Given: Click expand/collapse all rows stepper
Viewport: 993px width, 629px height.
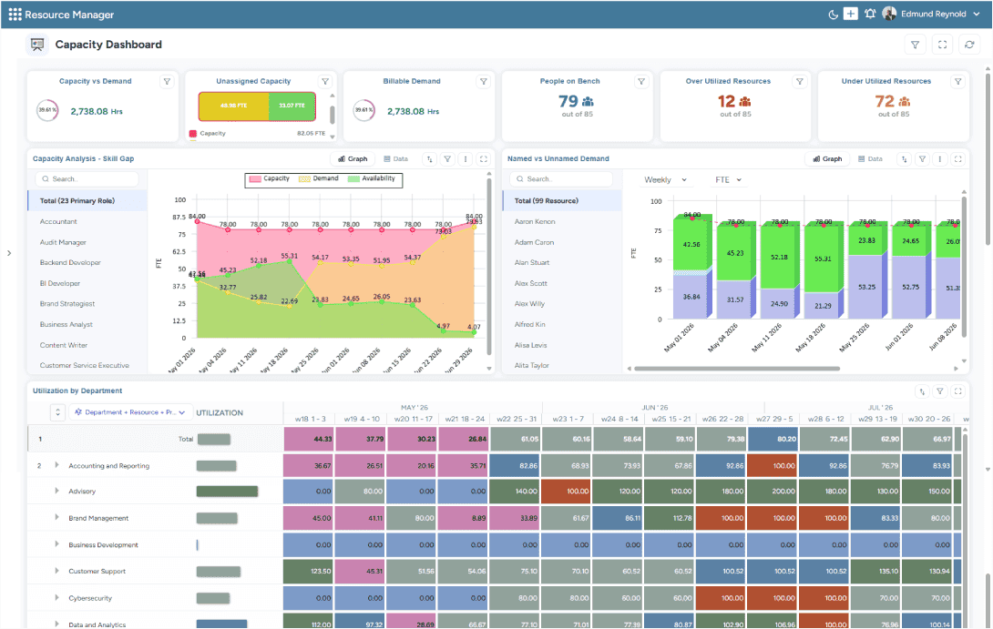Looking at the screenshot, I should tap(57, 412).
